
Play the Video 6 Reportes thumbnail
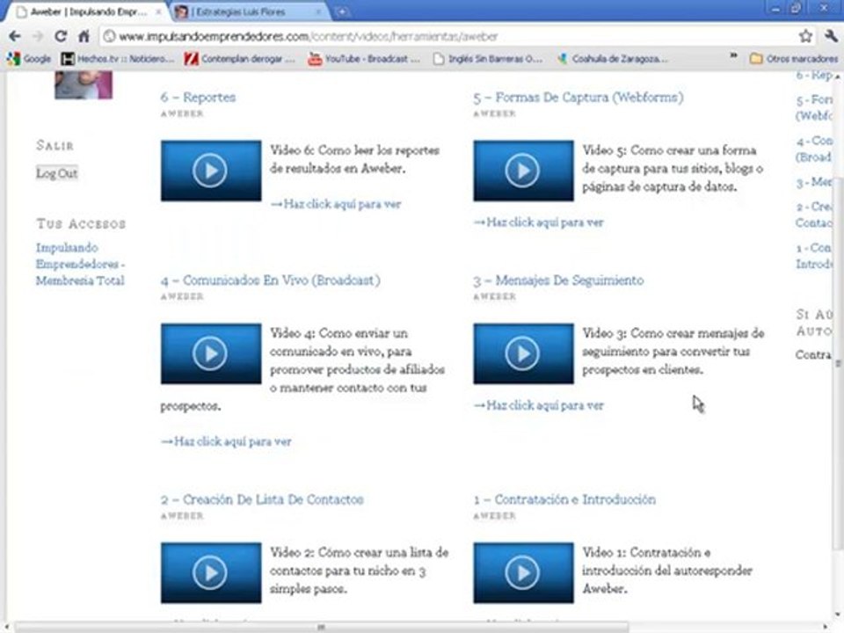coord(210,171)
